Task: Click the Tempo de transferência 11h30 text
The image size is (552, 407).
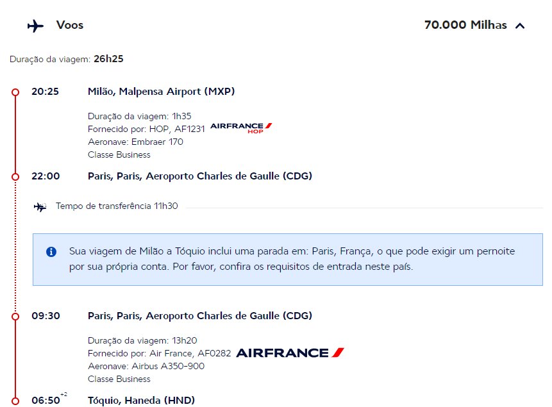Action: pos(117,206)
